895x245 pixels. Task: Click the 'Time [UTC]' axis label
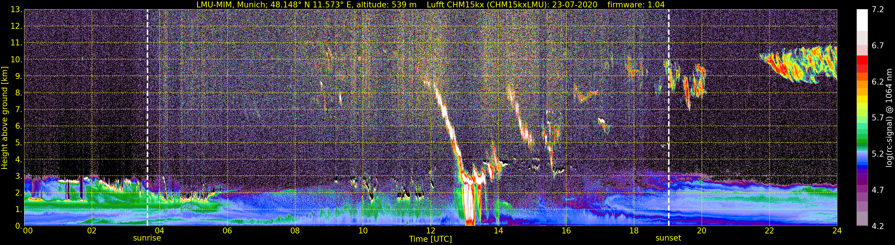point(430,239)
